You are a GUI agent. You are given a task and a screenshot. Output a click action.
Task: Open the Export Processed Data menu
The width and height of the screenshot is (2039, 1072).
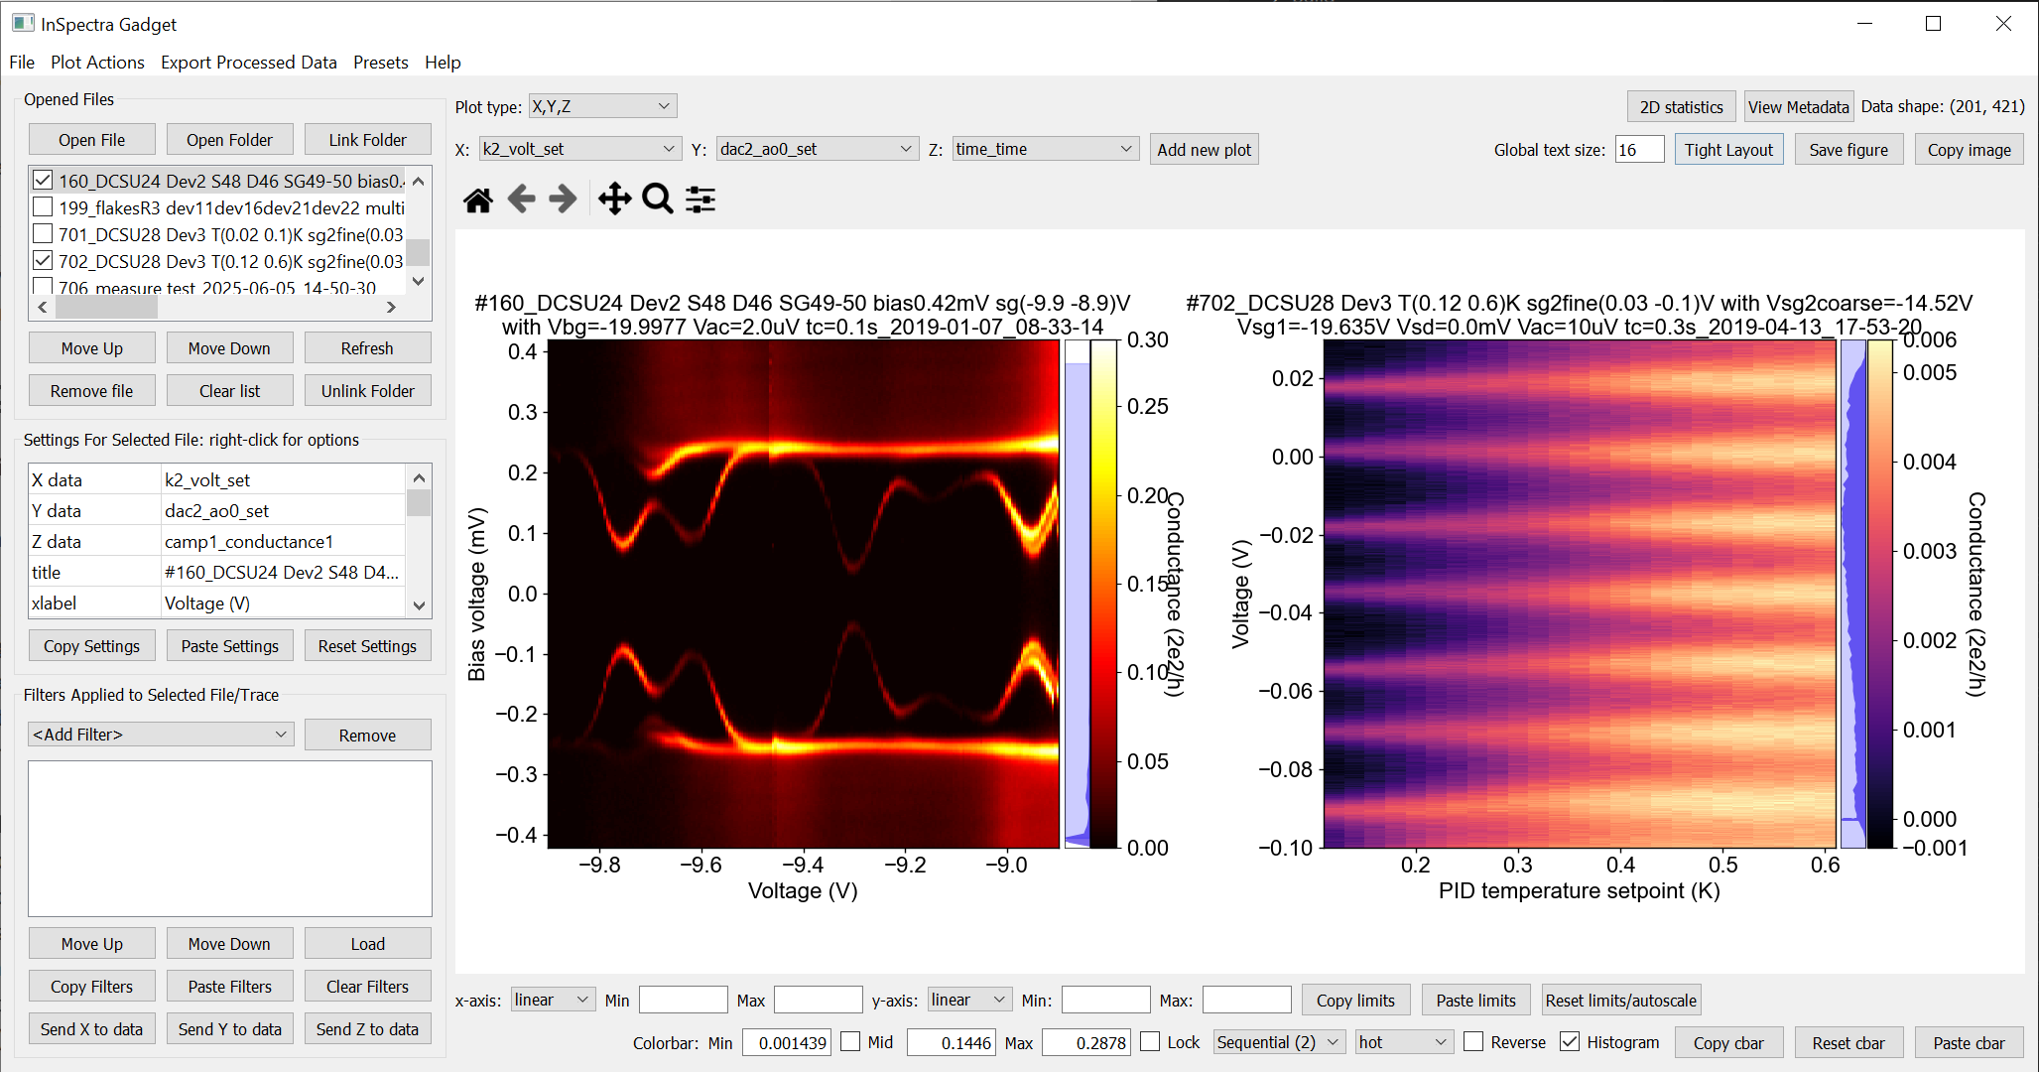(x=249, y=62)
